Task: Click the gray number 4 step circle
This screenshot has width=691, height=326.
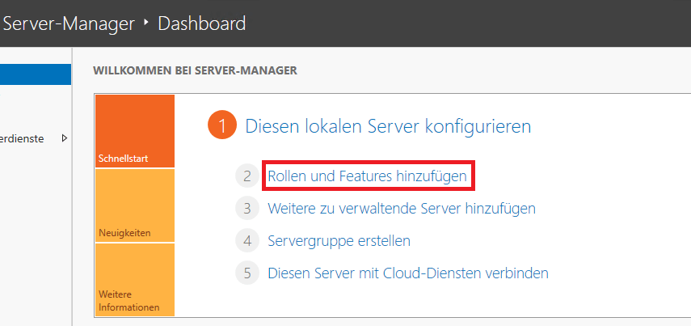Action: [246, 240]
